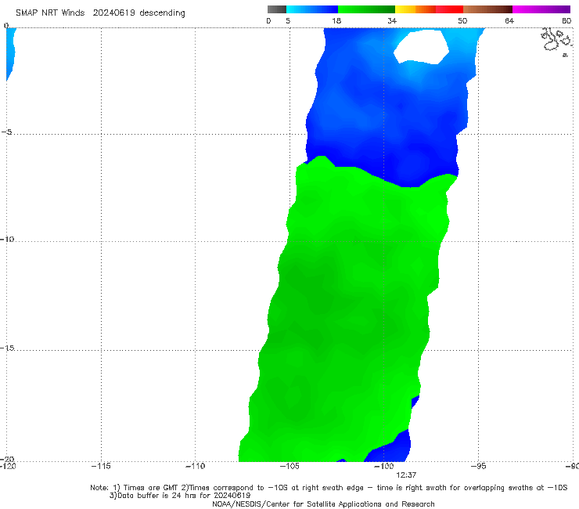
Task: Click the white data gap in the blue swath
Action: pyautogui.click(x=421, y=46)
